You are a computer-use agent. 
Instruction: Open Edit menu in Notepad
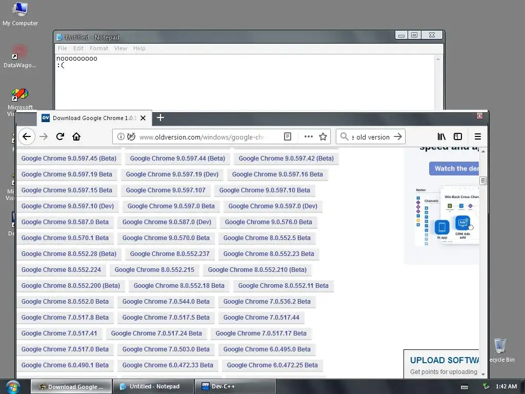pyautogui.click(x=78, y=48)
